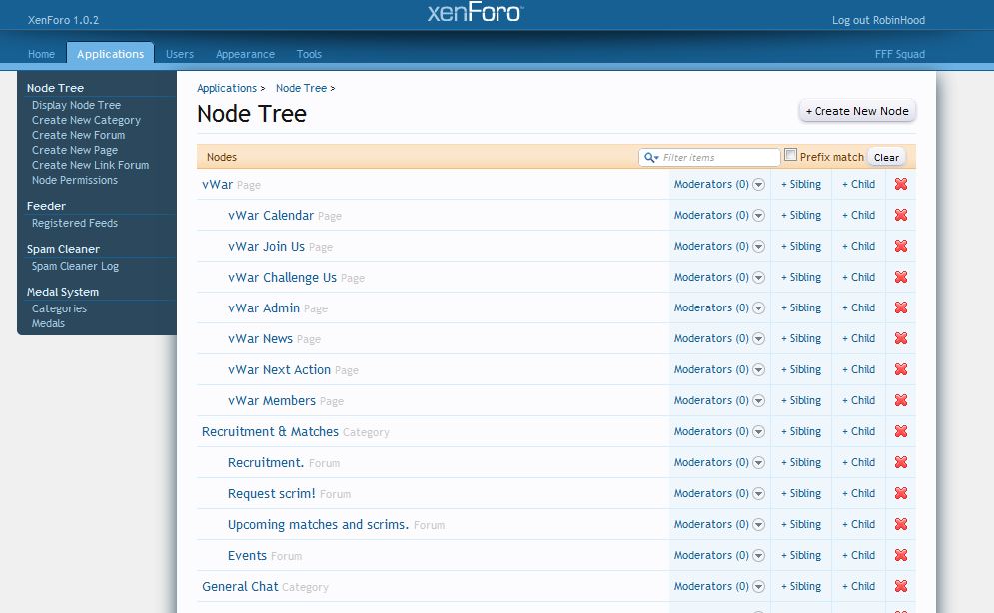Screen dimensions: 994x613
Task: Add a child to General Chat
Action: [858, 586]
